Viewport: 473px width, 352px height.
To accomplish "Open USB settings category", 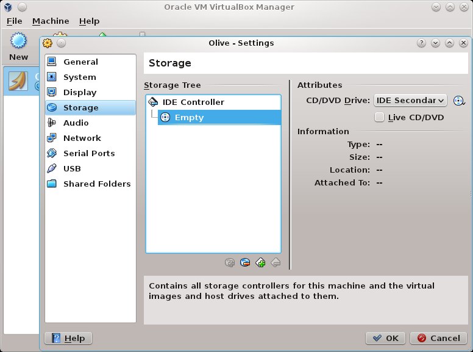I will tap(90, 168).
